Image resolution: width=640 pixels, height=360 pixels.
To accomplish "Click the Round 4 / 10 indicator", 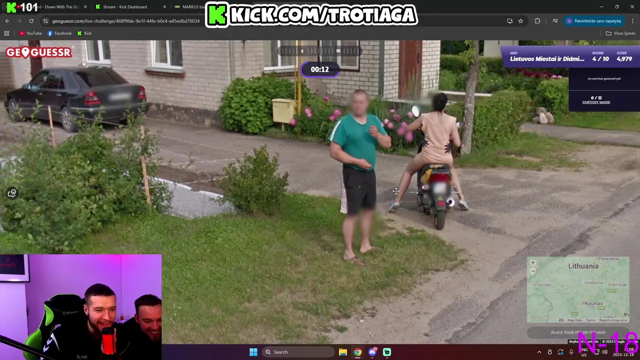I will click(600, 57).
